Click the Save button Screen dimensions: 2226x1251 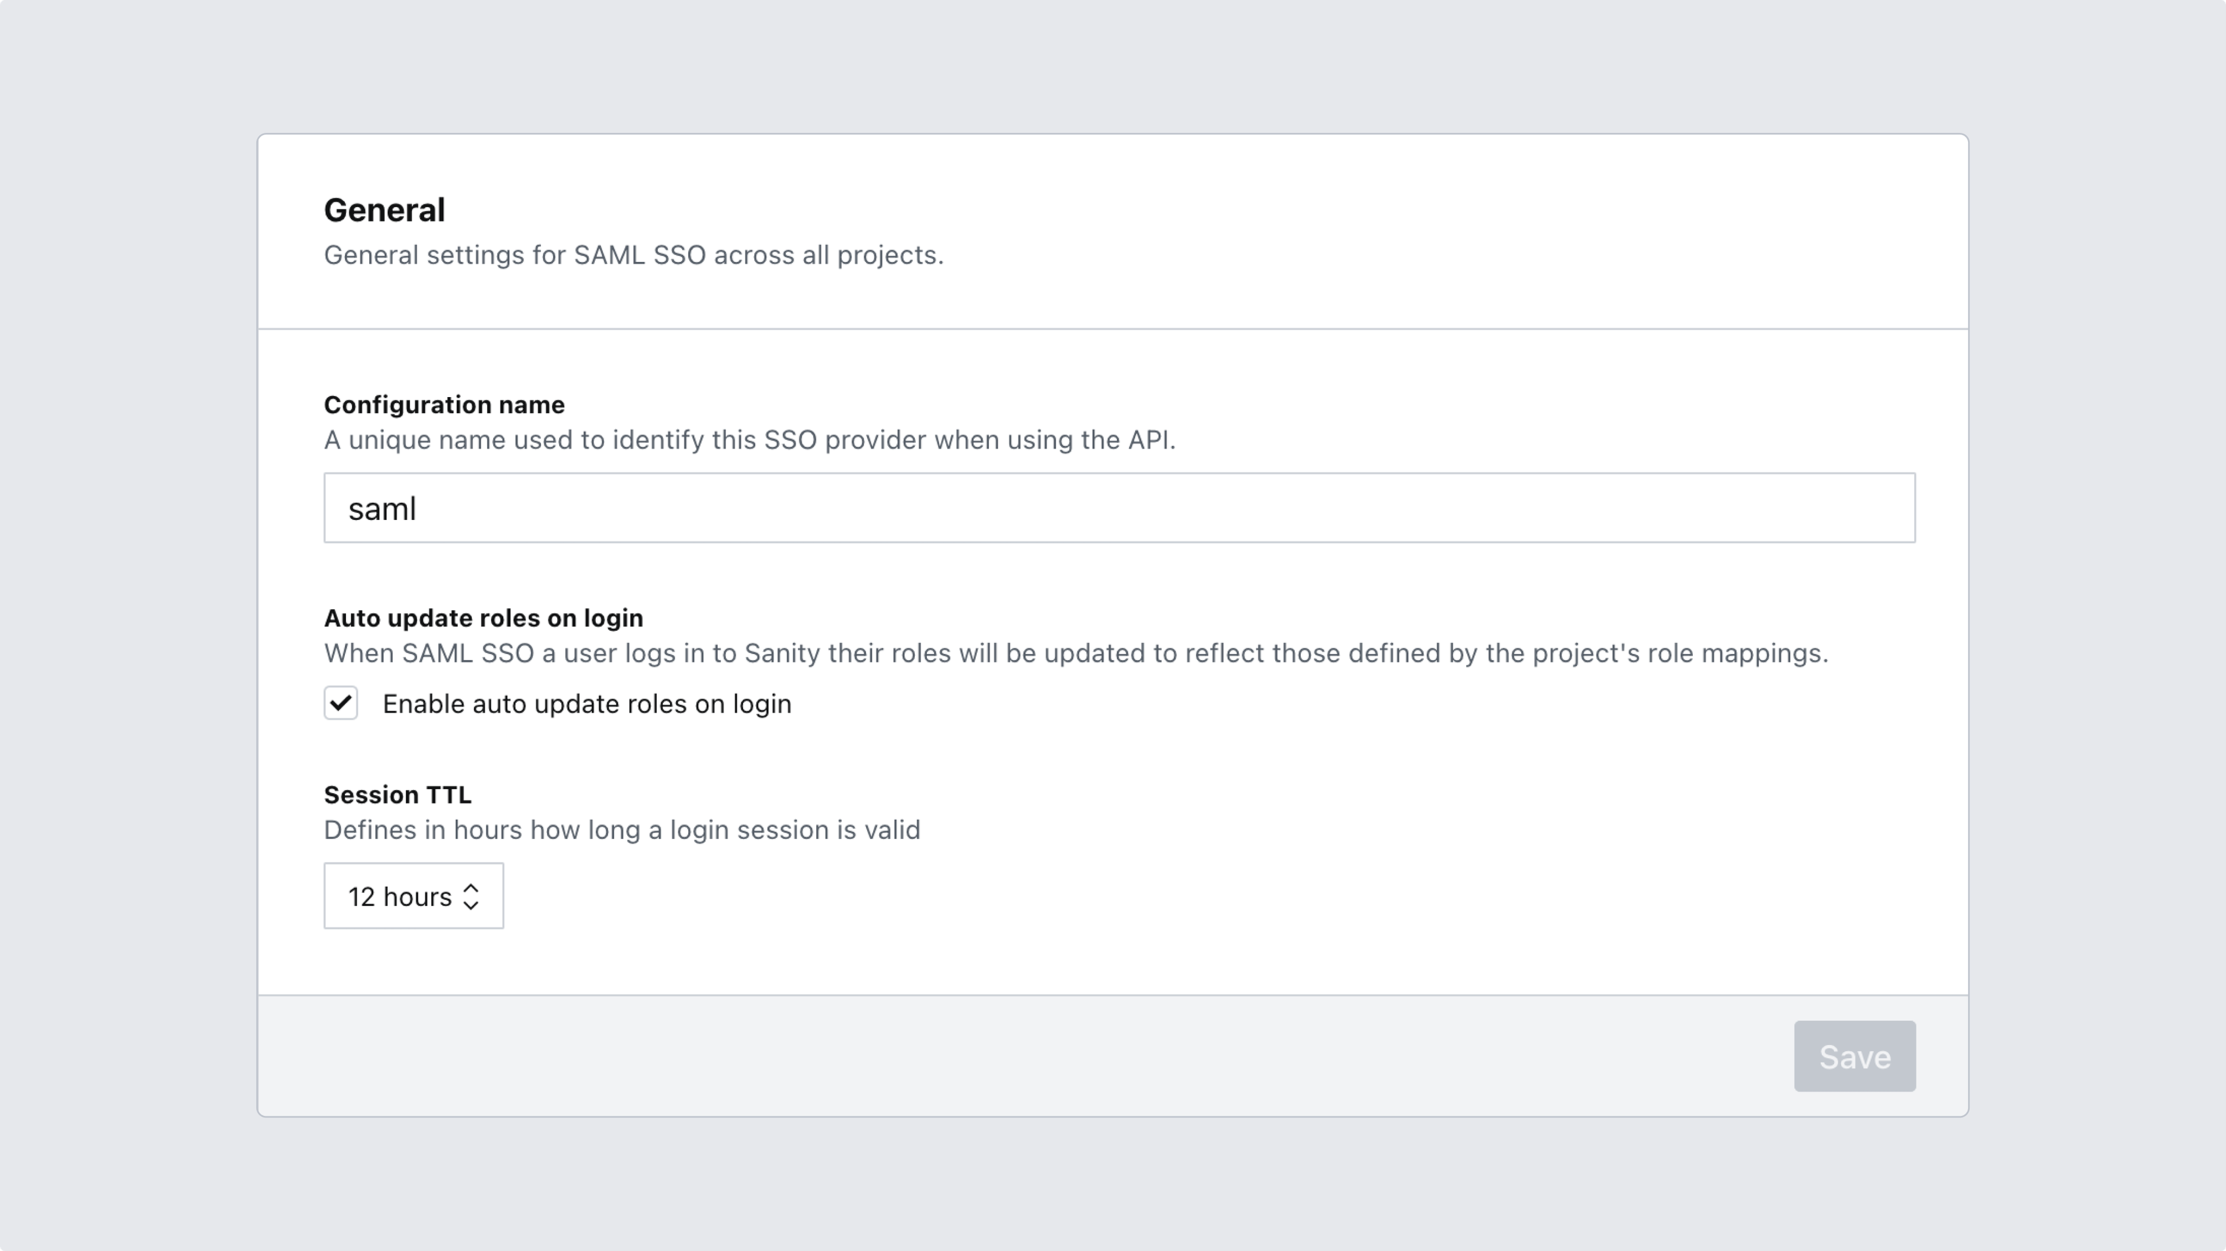click(1854, 1056)
